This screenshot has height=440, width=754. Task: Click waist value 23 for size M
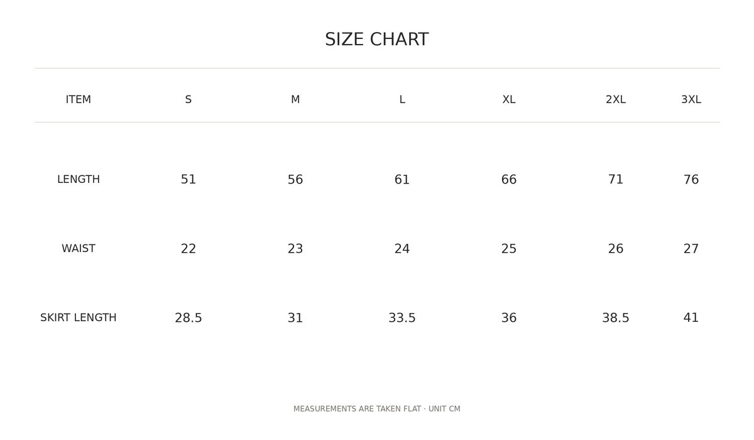[x=295, y=249]
